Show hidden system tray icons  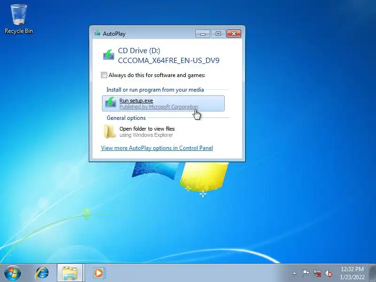click(x=294, y=273)
